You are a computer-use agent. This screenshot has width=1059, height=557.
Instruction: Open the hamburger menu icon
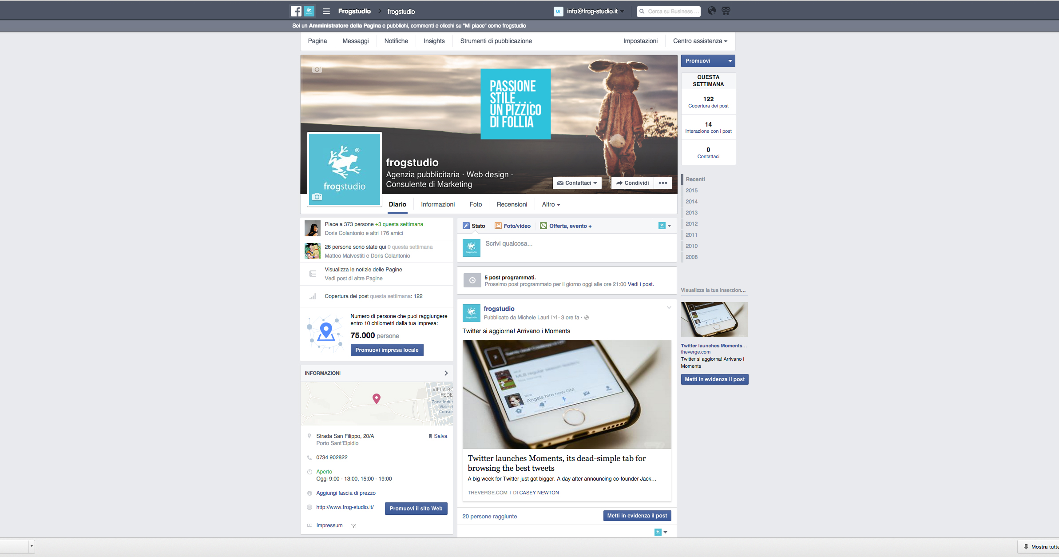[326, 11]
